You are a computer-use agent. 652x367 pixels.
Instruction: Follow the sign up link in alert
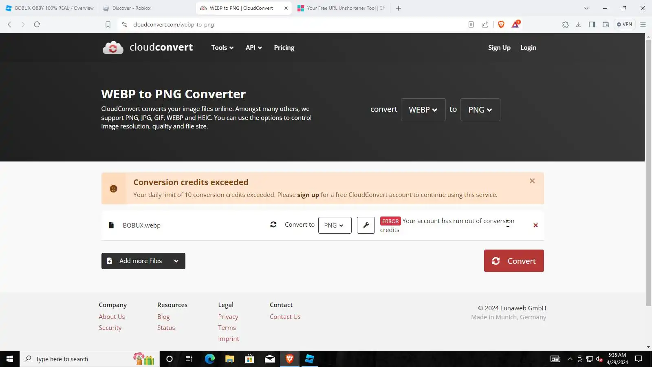[x=308, y=195]
